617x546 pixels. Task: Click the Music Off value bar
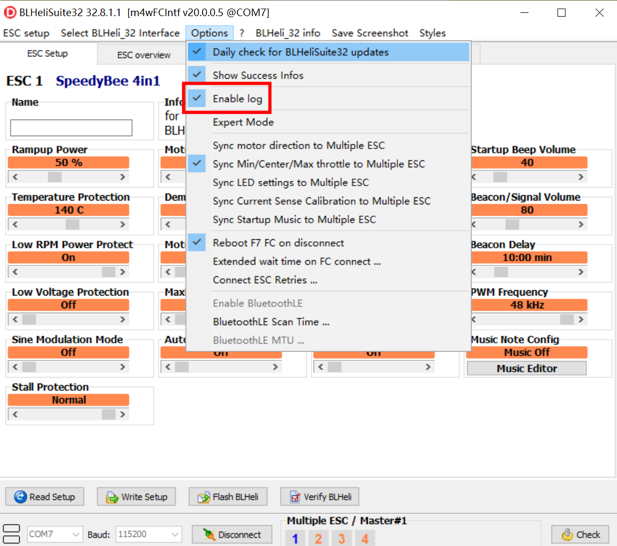point(526,352)
